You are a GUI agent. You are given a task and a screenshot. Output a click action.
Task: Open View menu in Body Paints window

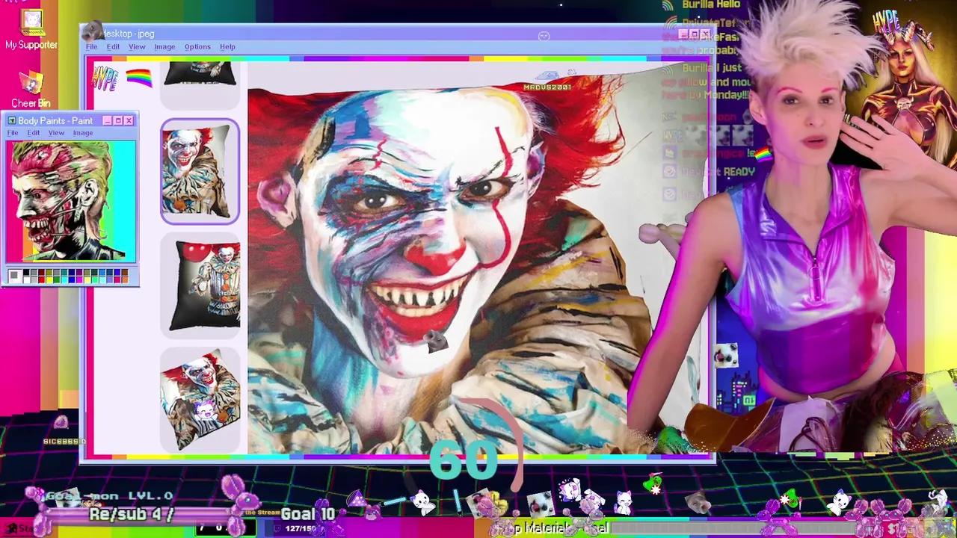tap(56, 133)
